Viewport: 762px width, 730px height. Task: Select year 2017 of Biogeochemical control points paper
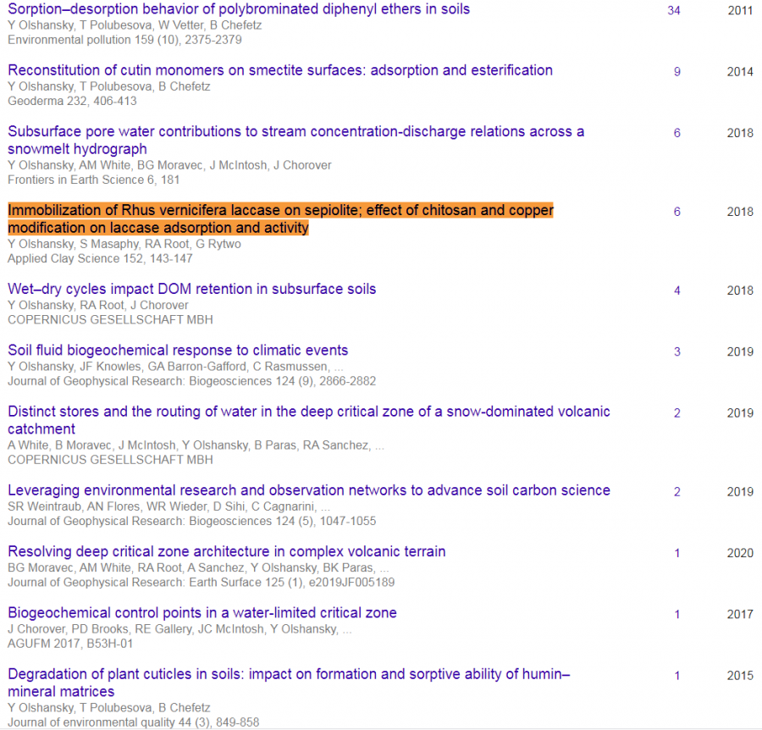740,614
